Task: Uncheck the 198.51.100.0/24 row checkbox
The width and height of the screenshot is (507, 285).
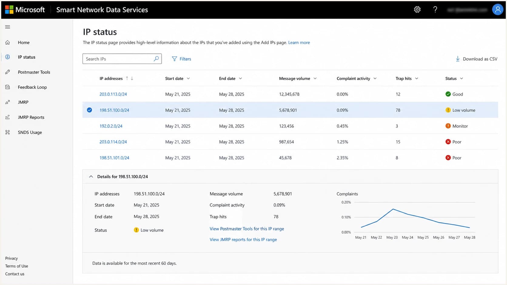Action: 89,110
